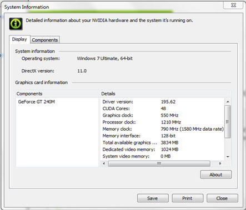Click the horizontal scroll left arrow
Screen dimensions: 246x210
coord(104,163)
